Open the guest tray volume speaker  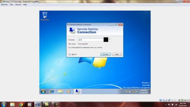pyautogui.click(x=137, y=92)
